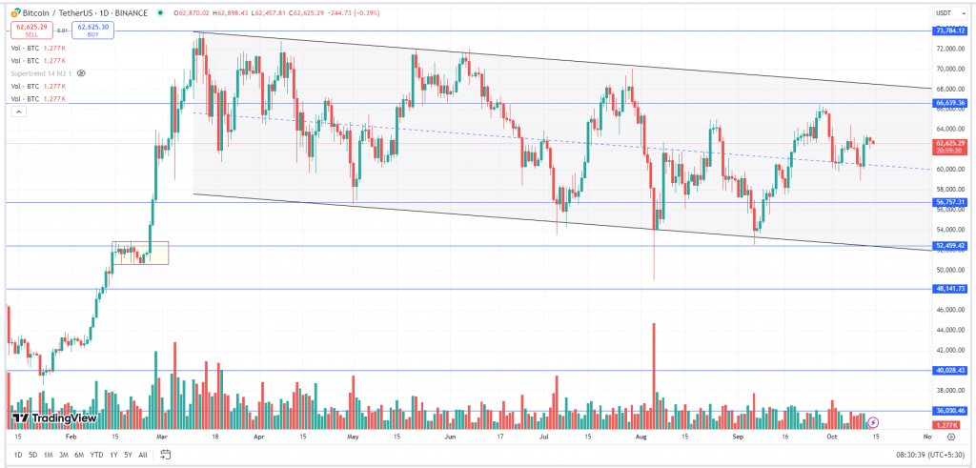The height and width of the screenshot is (468, 976).
Task: Show the All time range
Action: [143, 455]
